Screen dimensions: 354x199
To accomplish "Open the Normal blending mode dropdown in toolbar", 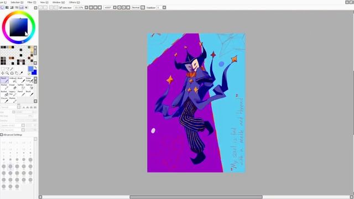I will tap(143, 7).
